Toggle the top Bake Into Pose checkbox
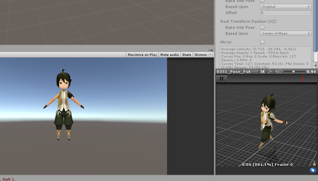 [x=262, y=1]
